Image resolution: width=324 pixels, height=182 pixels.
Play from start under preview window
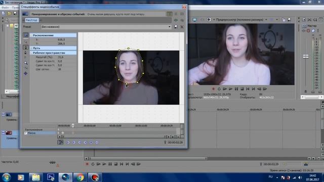225,89
